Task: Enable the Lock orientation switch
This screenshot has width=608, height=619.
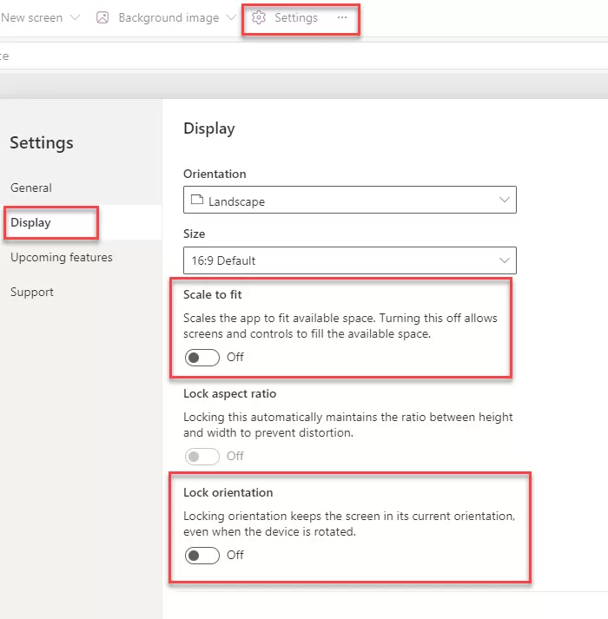Action: coord(202,555)
